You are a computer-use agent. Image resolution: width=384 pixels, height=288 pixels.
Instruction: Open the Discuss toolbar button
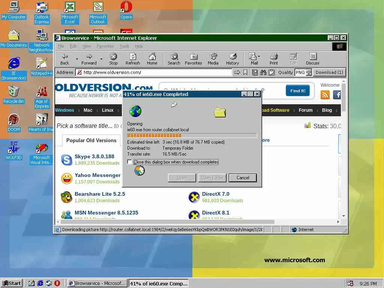tap(312, 59)
